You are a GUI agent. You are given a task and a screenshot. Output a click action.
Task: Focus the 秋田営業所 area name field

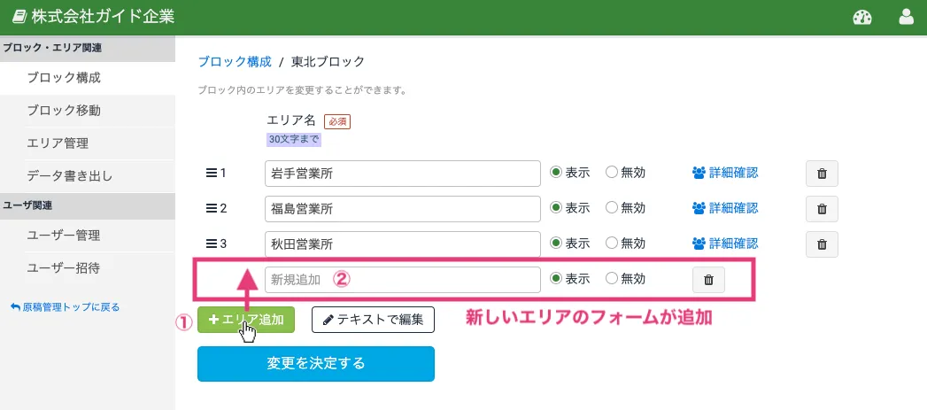pos(403,244)
